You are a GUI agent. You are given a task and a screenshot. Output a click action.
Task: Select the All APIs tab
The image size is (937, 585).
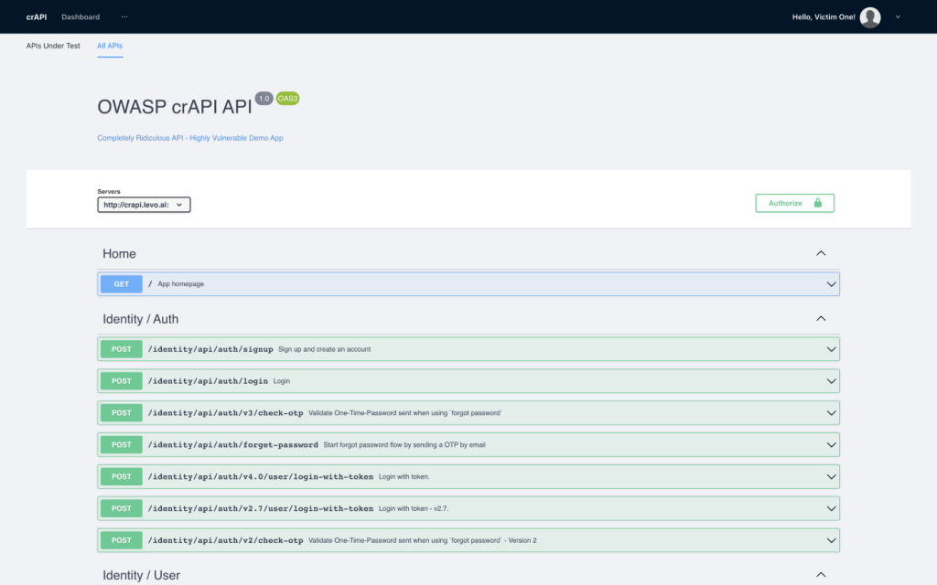coord(110,46)
